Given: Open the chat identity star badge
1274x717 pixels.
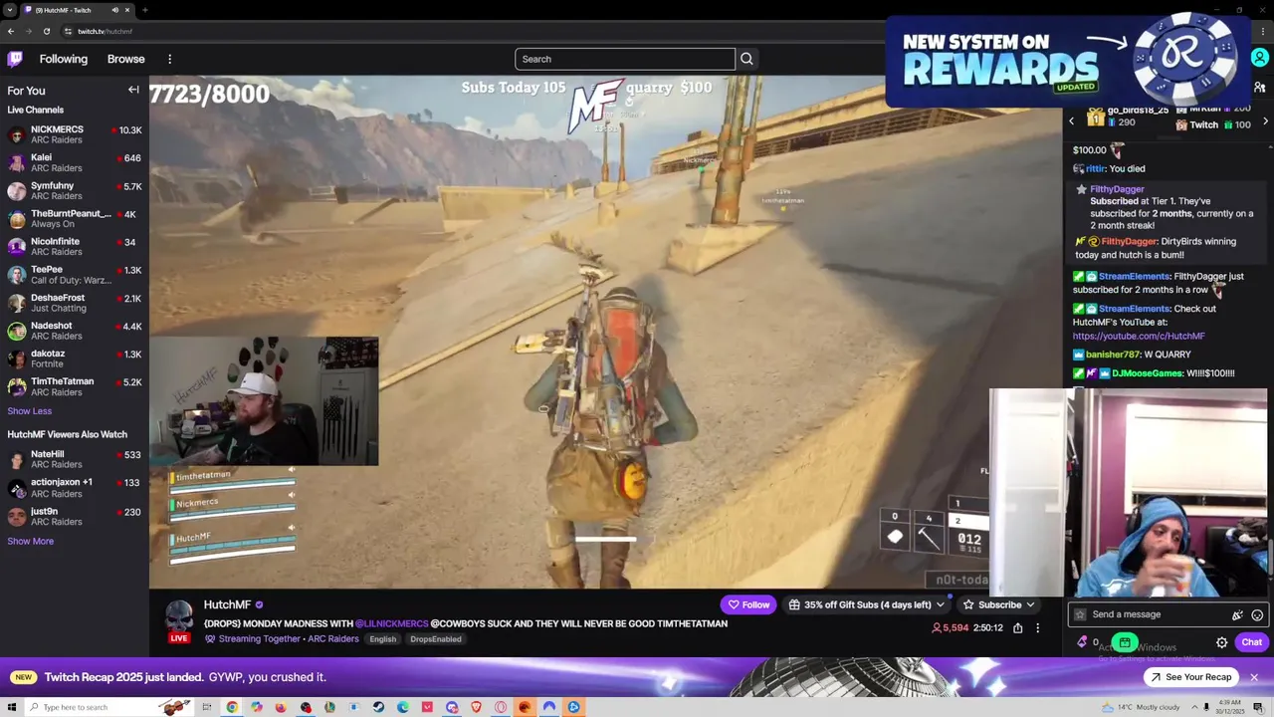Looking at the screenshot, I should click(1079, 614).
